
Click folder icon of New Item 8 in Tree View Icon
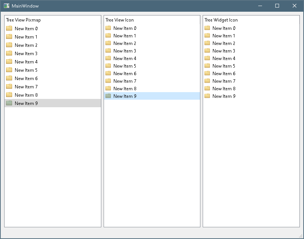pyautogui.click(x=108, y=88)
